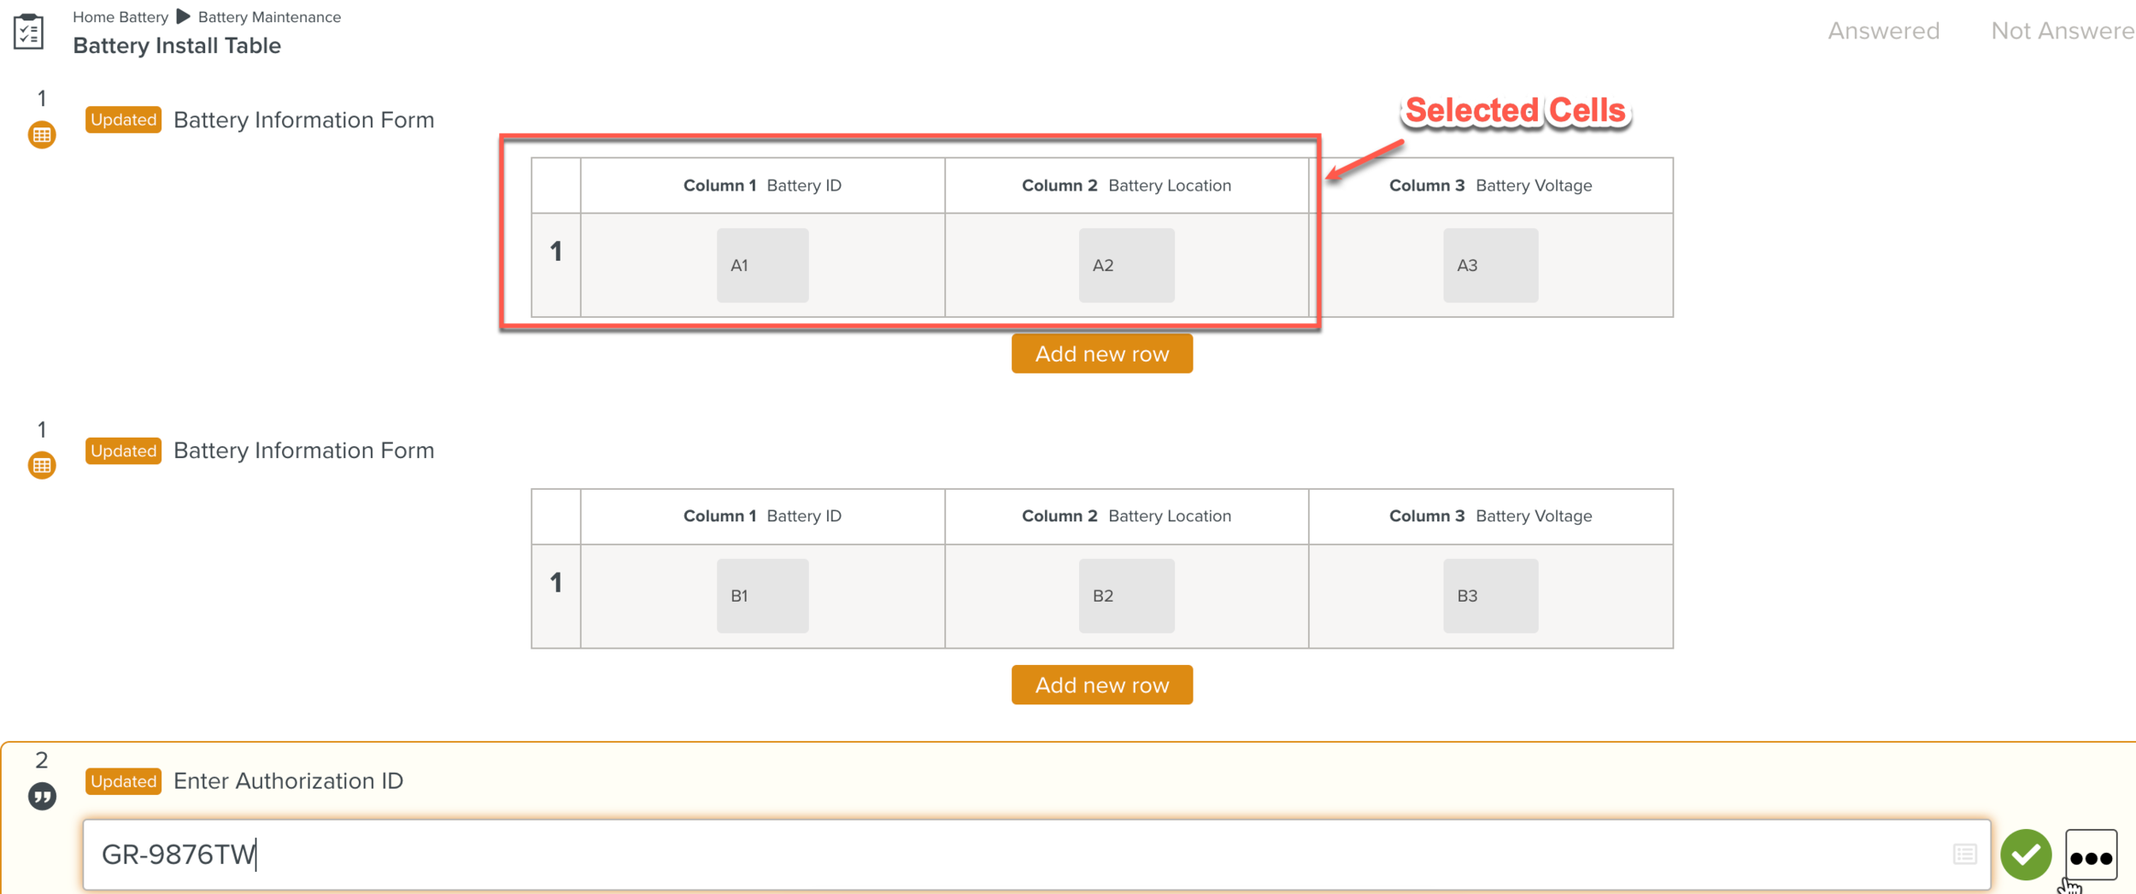Image resolution: width=2136 pixels, height=894 pixels.
Task: Switch to the Not Answered filter tab
Action: (2062, 31)
